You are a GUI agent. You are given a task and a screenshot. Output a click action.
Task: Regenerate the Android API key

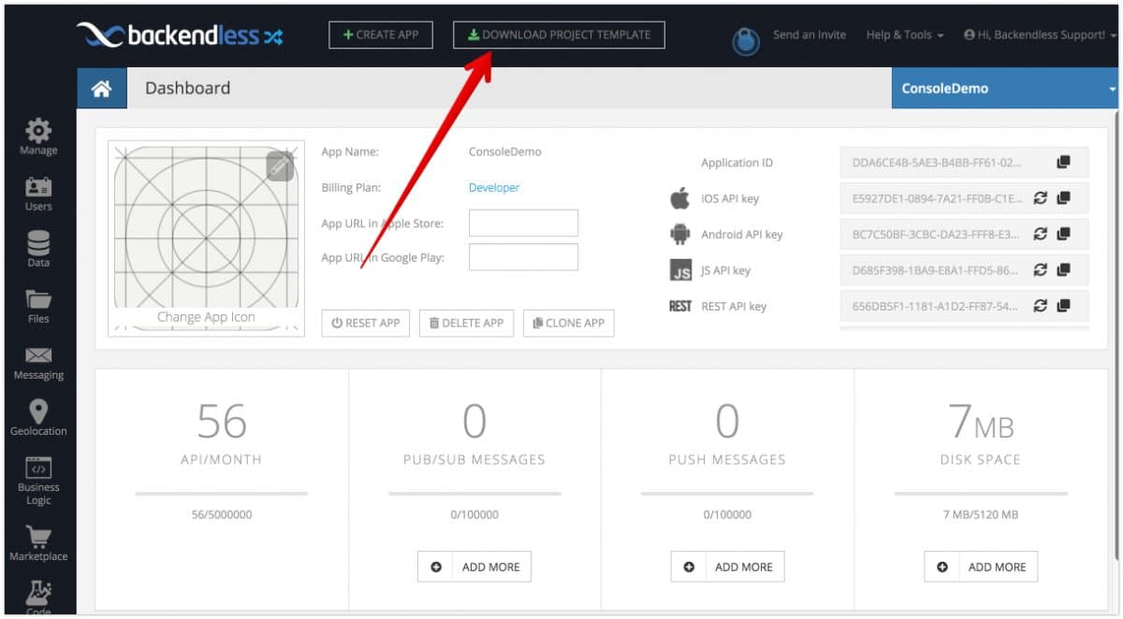click(1041, 234)
